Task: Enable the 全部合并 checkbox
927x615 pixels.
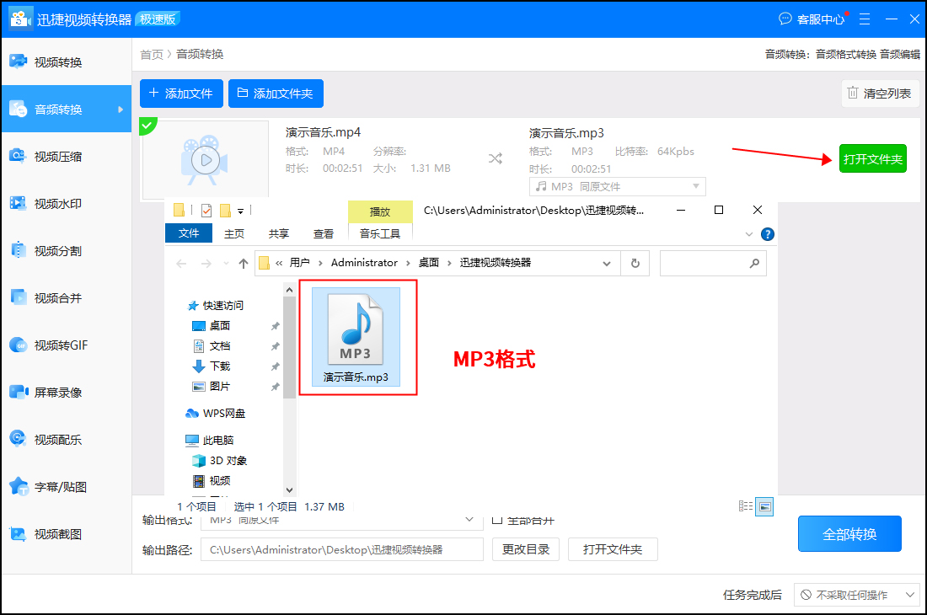Action: click(496, 520)
